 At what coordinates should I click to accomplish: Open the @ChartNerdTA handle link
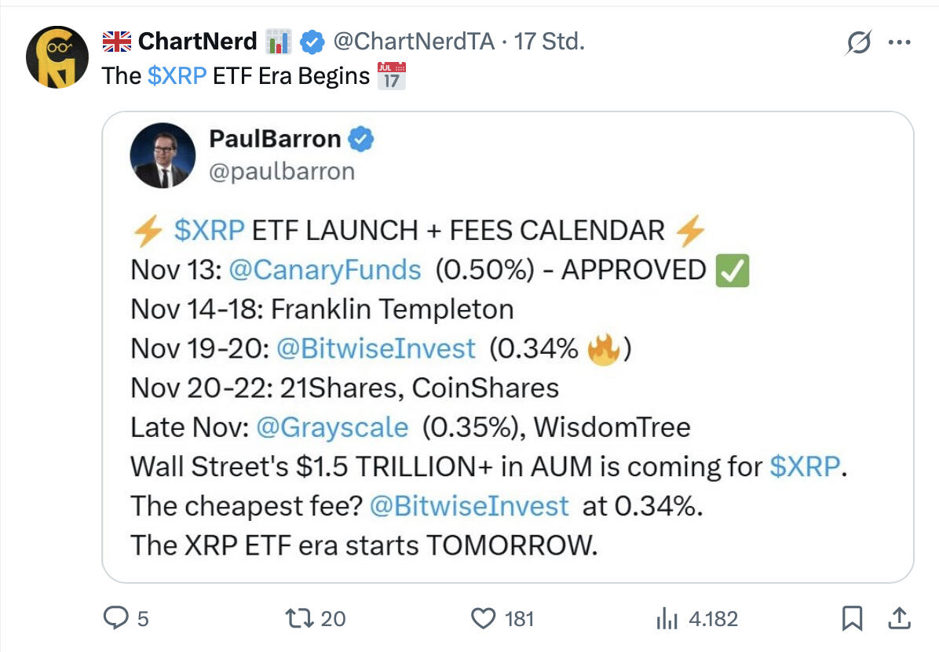tap(414, 42)
